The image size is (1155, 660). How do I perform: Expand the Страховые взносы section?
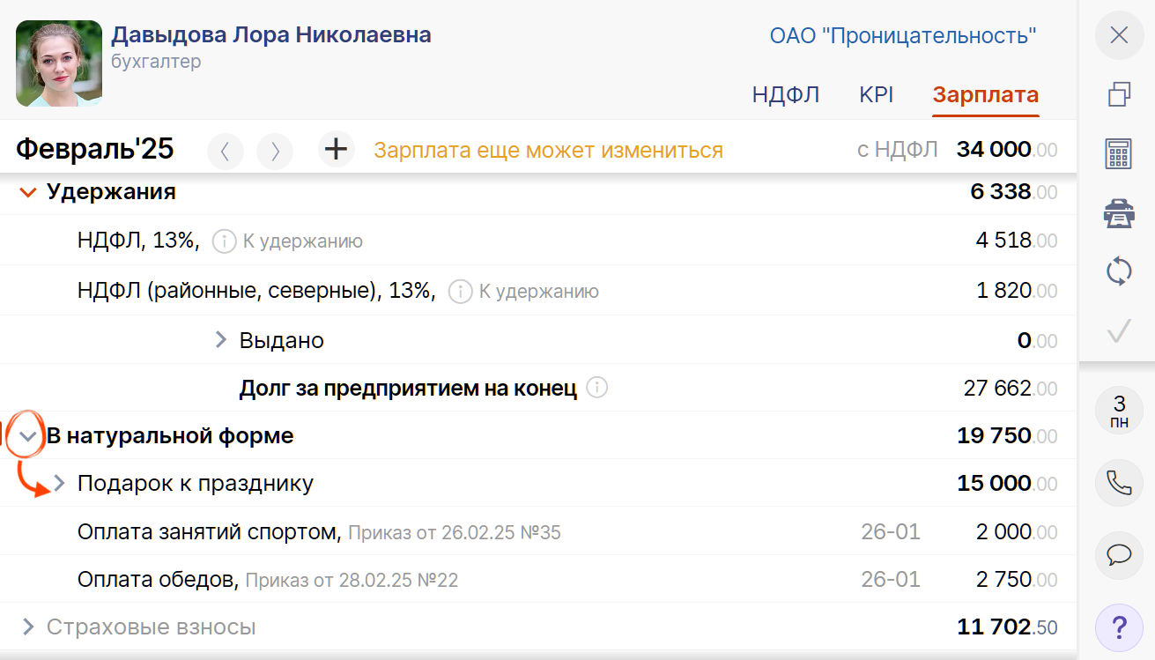coord(27,627)
